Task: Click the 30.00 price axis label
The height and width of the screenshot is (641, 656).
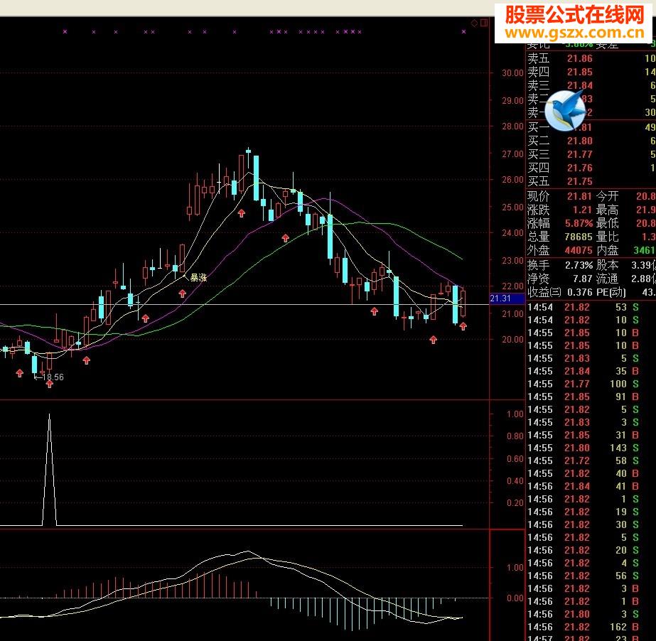Action: click(x=512, y=72)
